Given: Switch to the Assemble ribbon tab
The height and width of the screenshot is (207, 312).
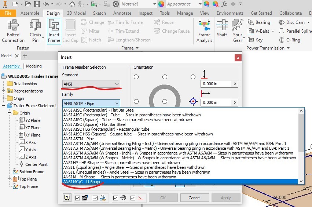Looking at the screenshot, I should [30, 13].
